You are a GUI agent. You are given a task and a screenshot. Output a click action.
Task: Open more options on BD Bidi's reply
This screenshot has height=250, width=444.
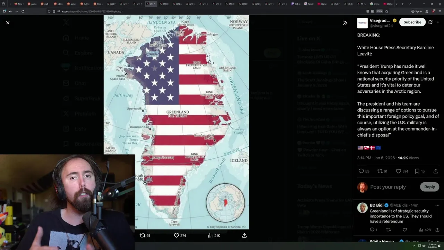(437, 205)
